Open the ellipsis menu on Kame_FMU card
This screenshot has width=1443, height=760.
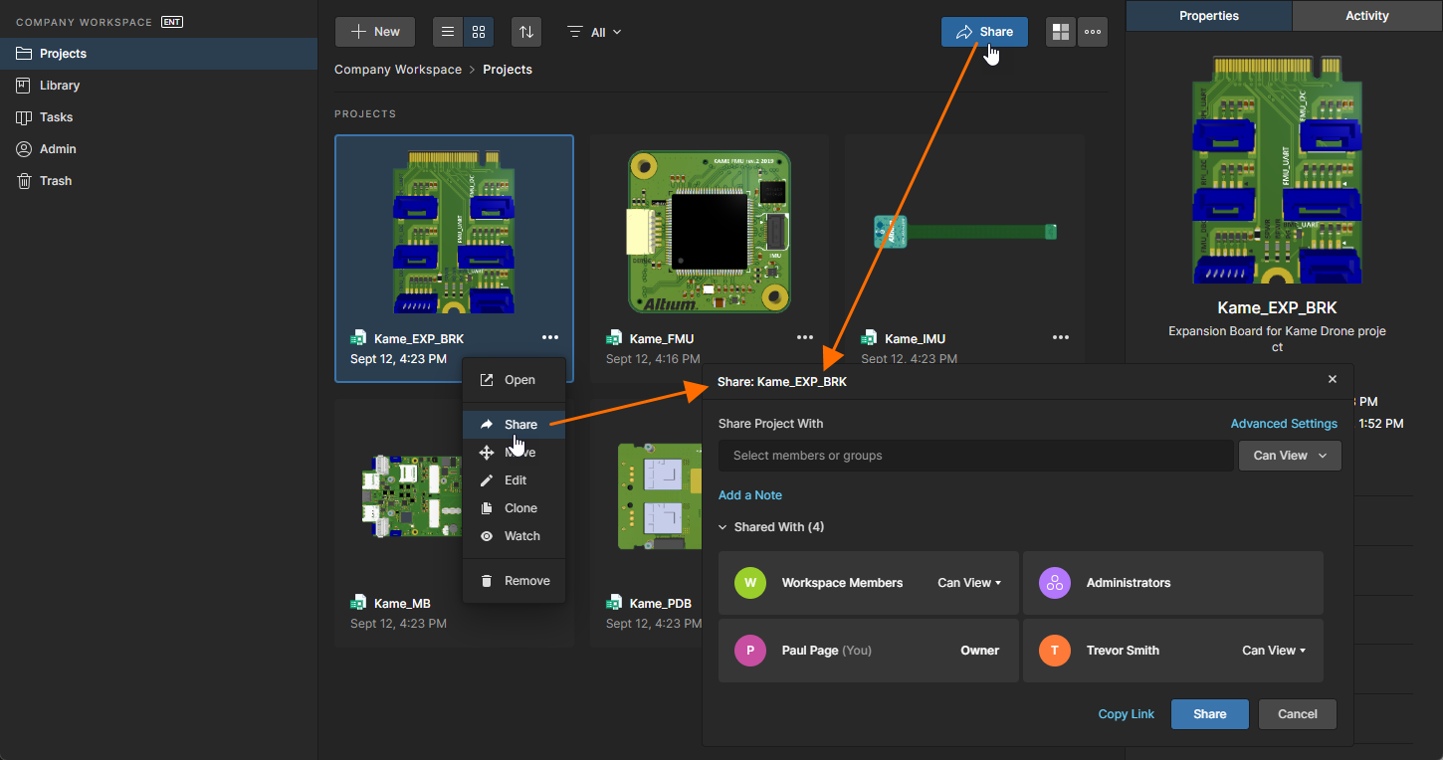(805, 337)
